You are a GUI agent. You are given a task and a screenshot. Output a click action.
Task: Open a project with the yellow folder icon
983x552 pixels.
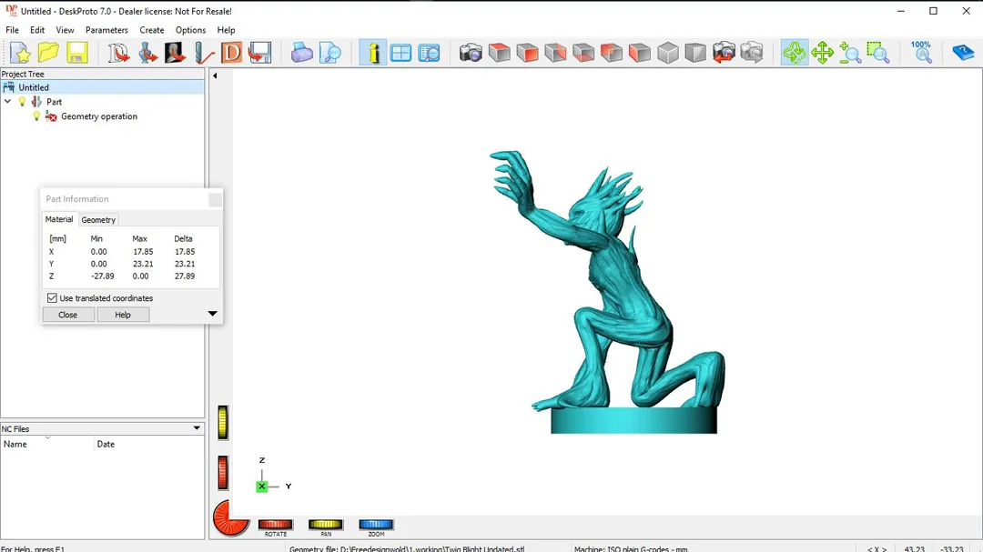[48, 53]
